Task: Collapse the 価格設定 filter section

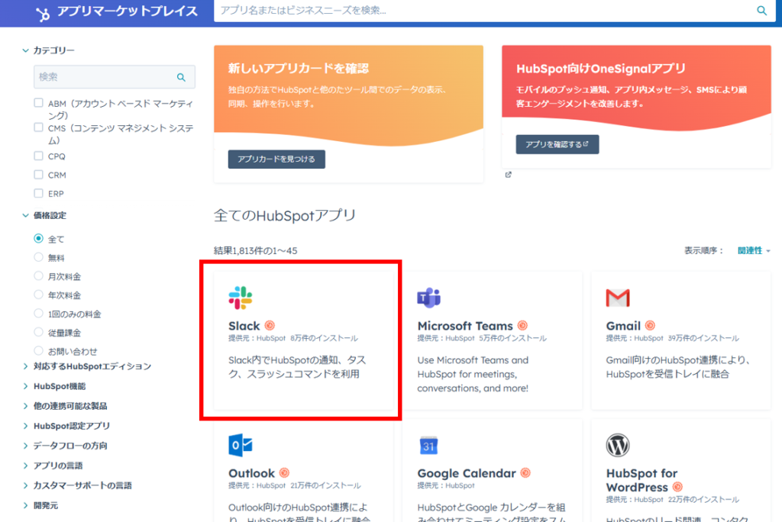Action: tap(44, 215)
